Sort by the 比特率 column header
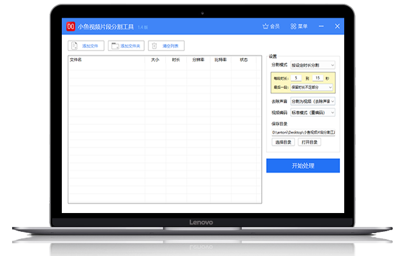 221,59
